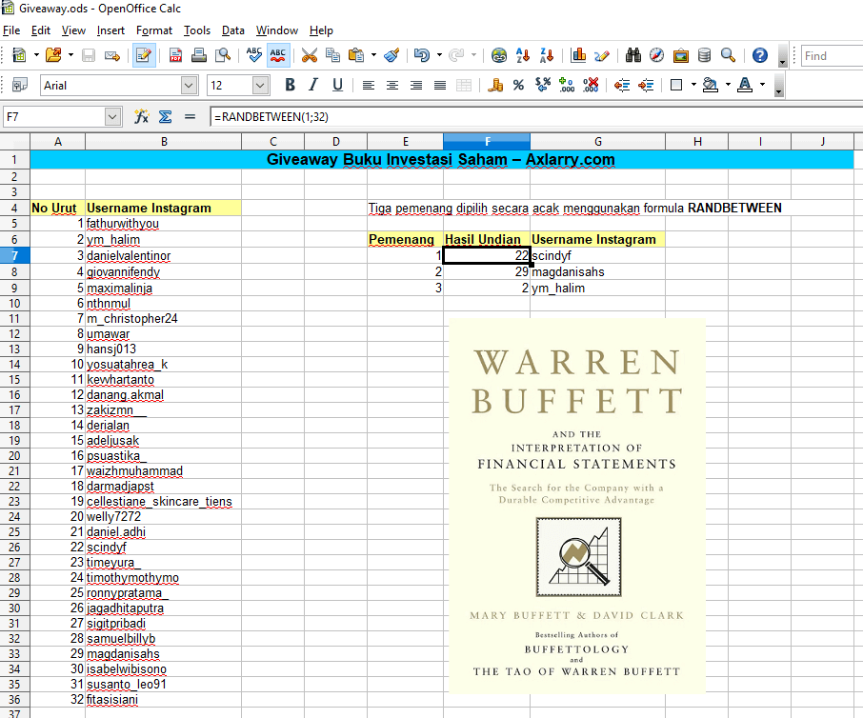Insert a Chart

point(578,55)
